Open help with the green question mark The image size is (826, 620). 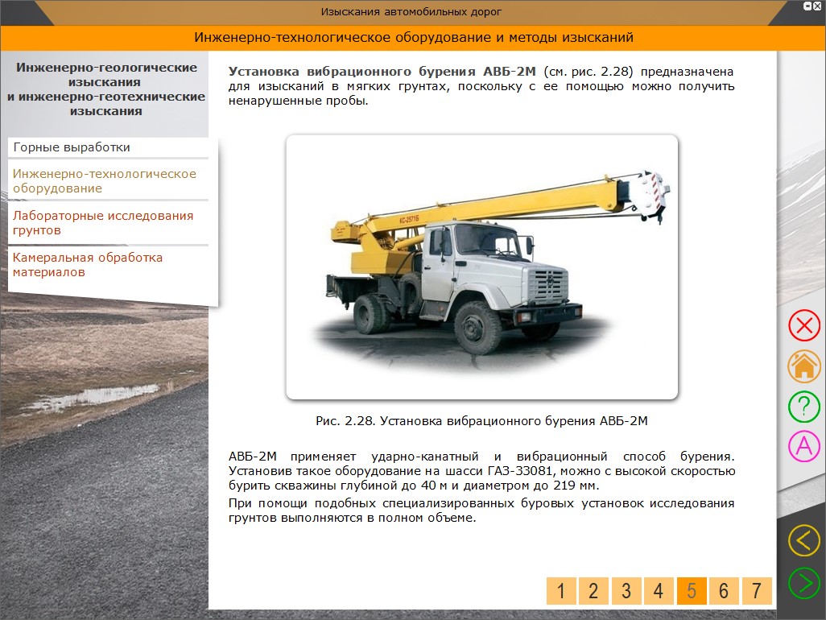tap(803, 406)
